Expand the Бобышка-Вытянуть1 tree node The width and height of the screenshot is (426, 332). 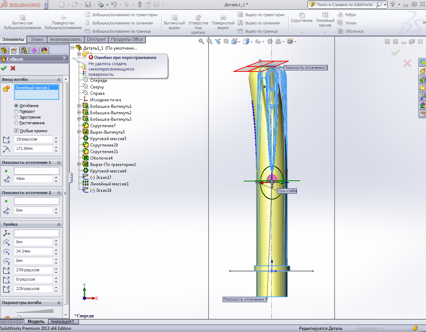pyautogui.click(x=79, y=106)
